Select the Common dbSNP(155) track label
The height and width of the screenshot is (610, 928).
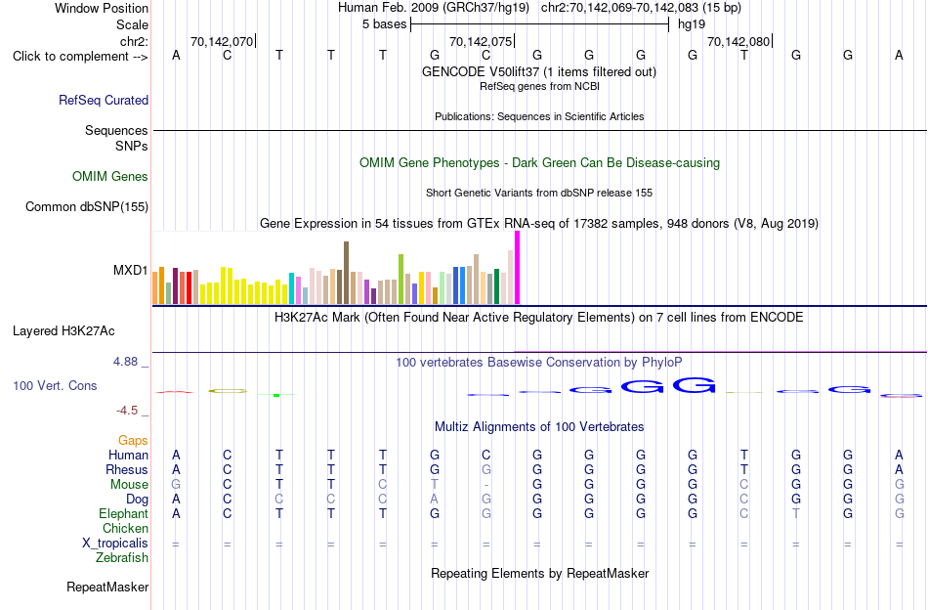click(87, 206)
